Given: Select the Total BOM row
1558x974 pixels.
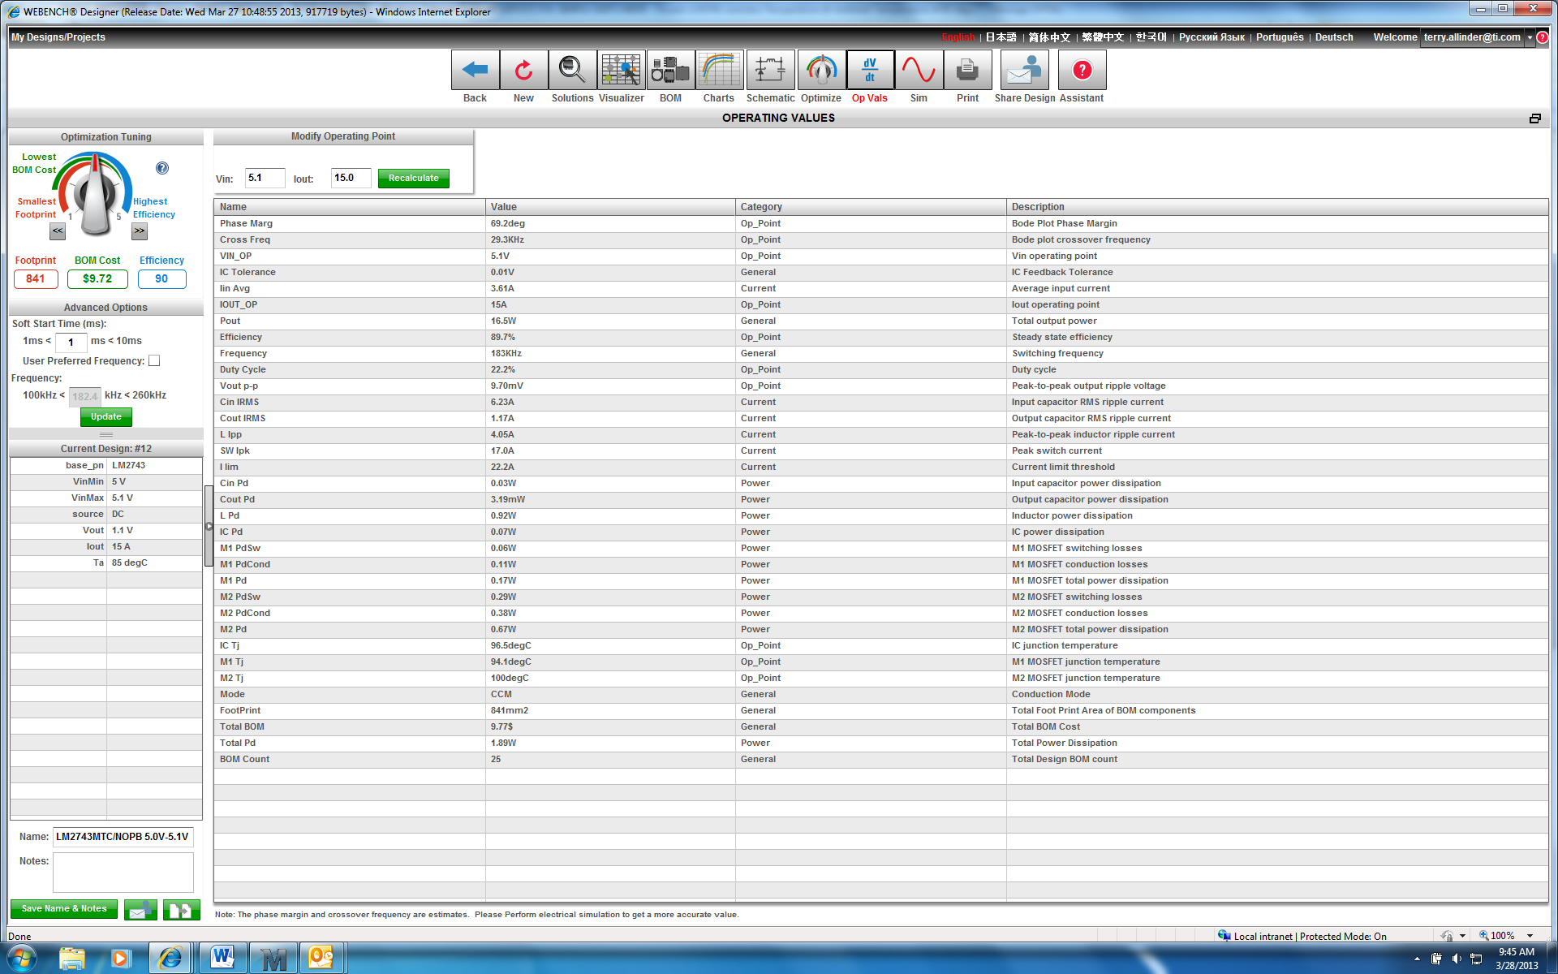Looking at the screenshot, I should (881, 727).
